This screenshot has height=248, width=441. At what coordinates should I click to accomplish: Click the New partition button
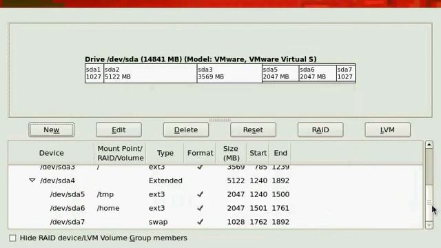[52, 130]
